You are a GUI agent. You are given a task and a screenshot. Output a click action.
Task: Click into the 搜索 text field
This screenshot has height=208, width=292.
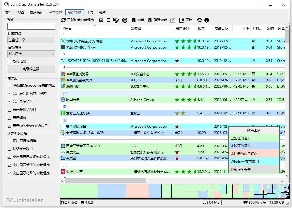tap(31, 26)
